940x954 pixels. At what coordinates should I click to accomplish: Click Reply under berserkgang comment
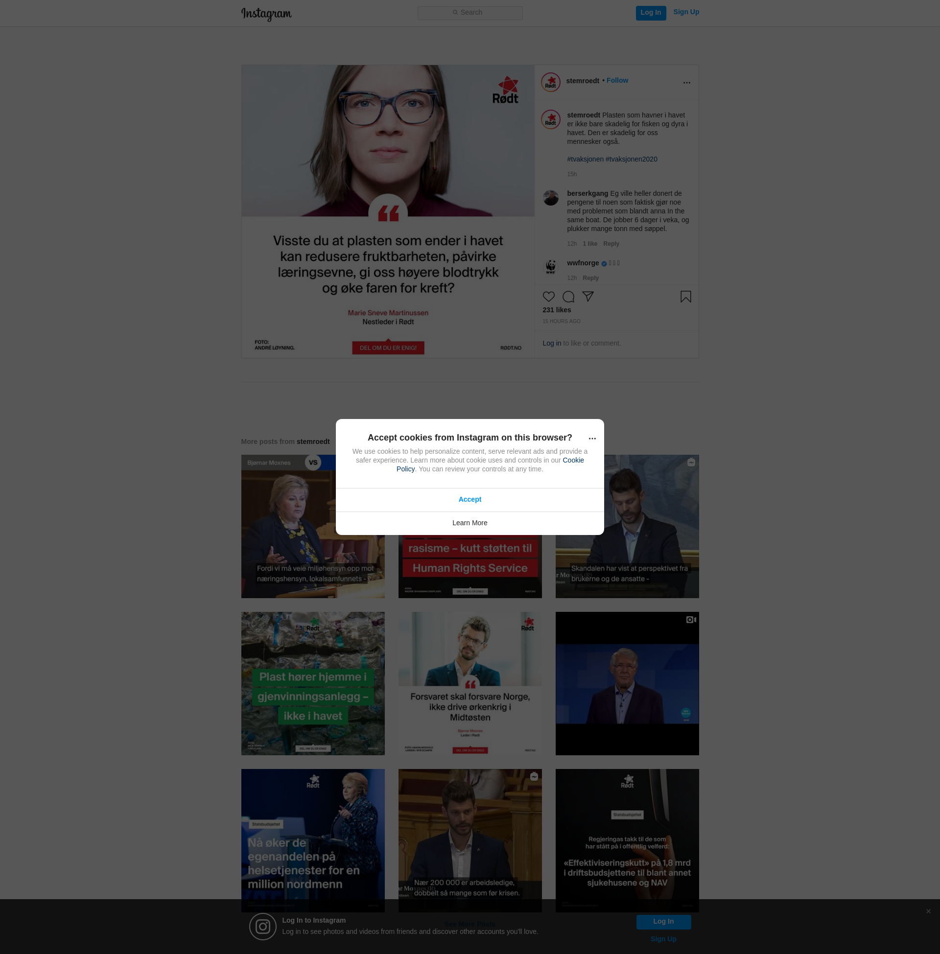point(611,244)
